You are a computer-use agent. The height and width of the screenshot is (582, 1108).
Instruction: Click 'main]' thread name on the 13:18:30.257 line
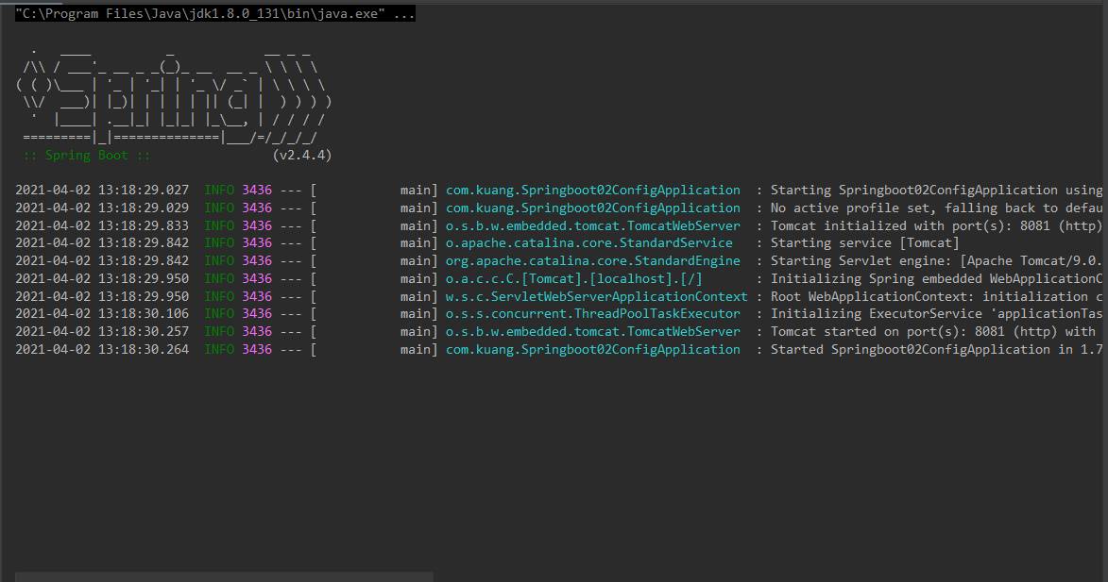pos(419,332)
